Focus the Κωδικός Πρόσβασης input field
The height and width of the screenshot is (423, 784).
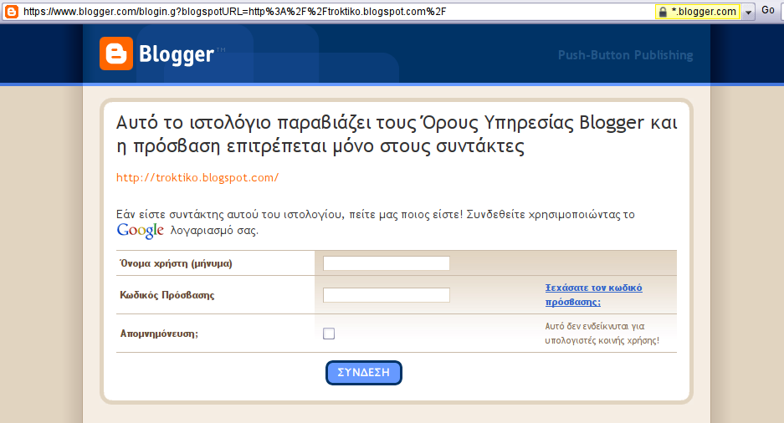[x=387, y=294]
